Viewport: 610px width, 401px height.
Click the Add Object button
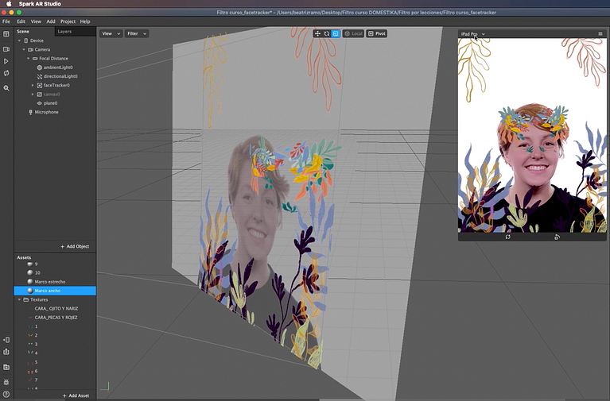point(75,246)
